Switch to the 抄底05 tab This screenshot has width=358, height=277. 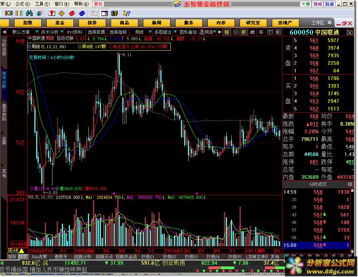tap(235, 256)
